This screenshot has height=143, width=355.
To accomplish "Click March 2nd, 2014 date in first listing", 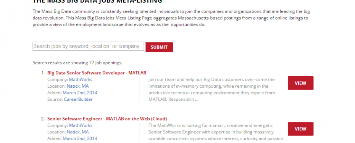I will [80, 93].
